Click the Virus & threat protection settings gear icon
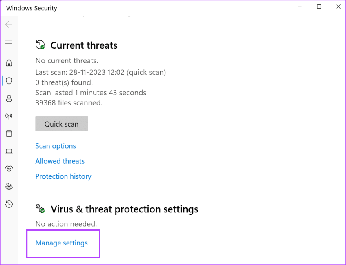Screen dimensions: 346x265 [x=40, y=209]
